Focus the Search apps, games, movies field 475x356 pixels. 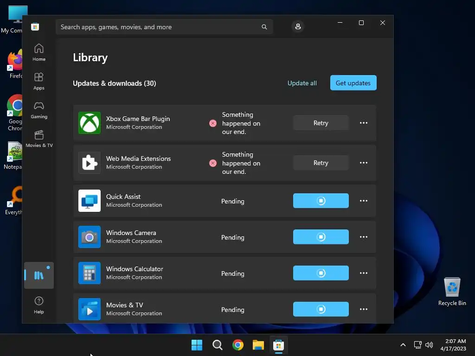click(164, 27)
